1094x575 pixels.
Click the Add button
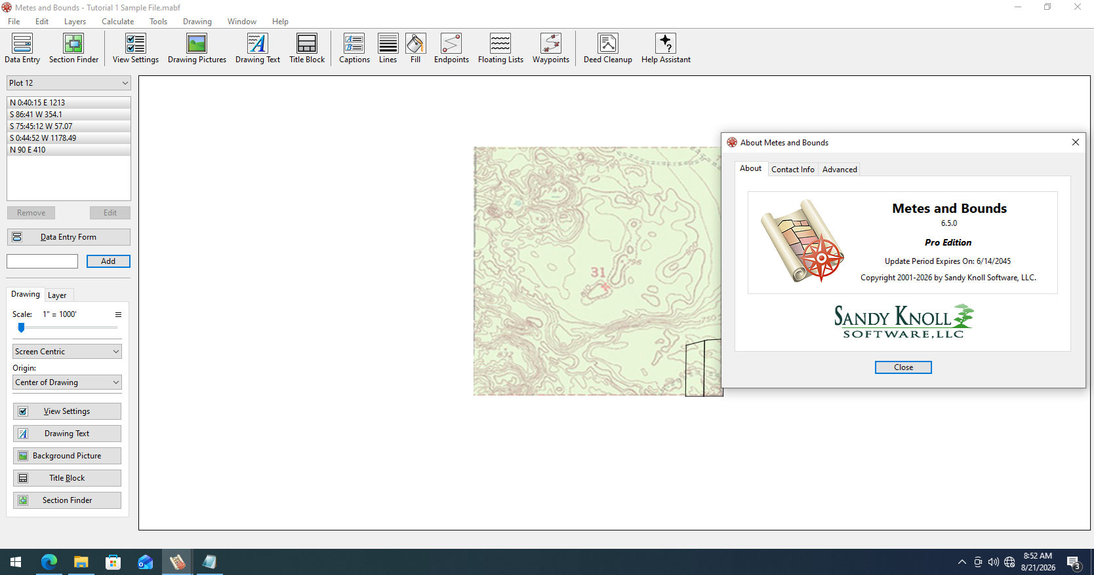(108, 261)
